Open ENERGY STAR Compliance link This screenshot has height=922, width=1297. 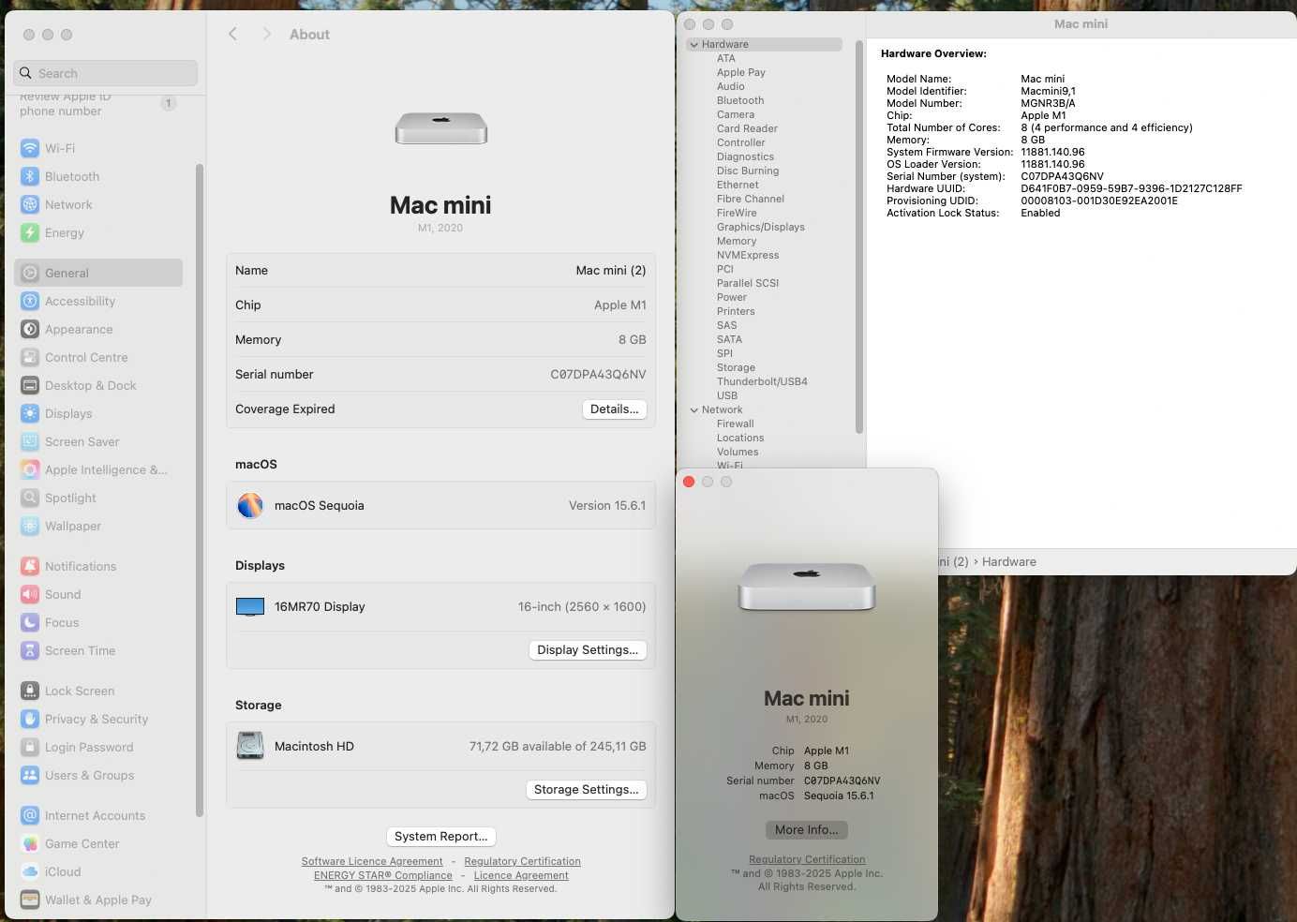tap(383, 875)
